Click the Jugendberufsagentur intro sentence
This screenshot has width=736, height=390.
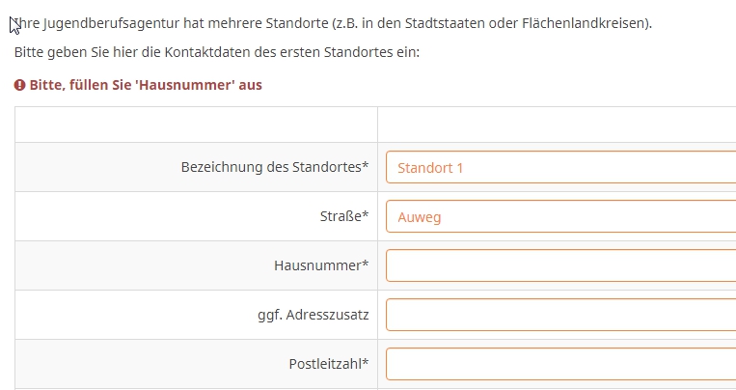point(333,22)
